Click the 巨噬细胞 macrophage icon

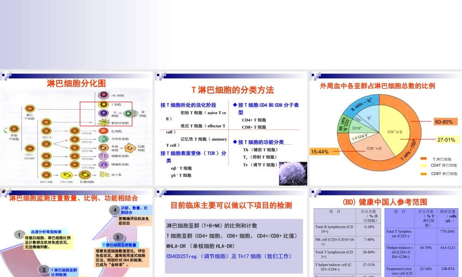(129, 148)
